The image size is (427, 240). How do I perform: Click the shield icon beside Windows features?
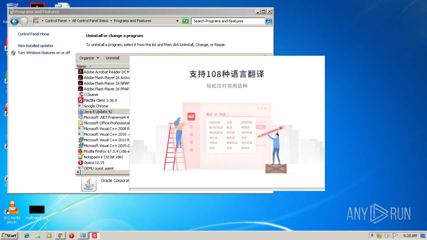[x=13, y=53]
